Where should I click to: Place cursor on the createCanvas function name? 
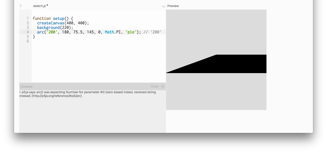(x=50, y=23)
